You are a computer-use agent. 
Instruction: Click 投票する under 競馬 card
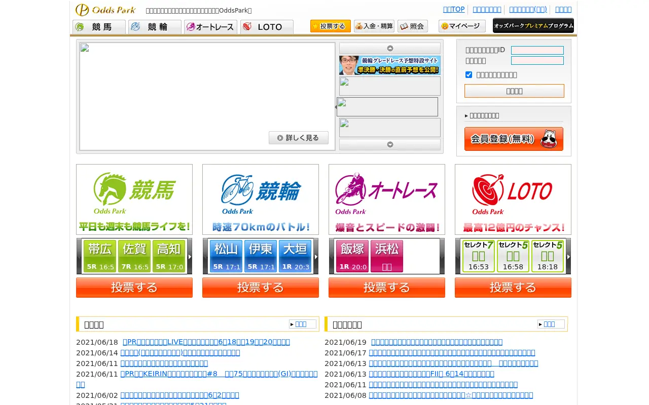point(134,288)
